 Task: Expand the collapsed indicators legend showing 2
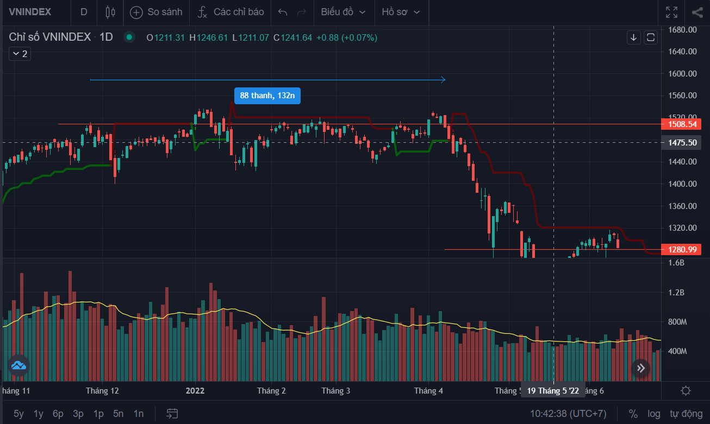pyautogui.click(x=20, y=54)
